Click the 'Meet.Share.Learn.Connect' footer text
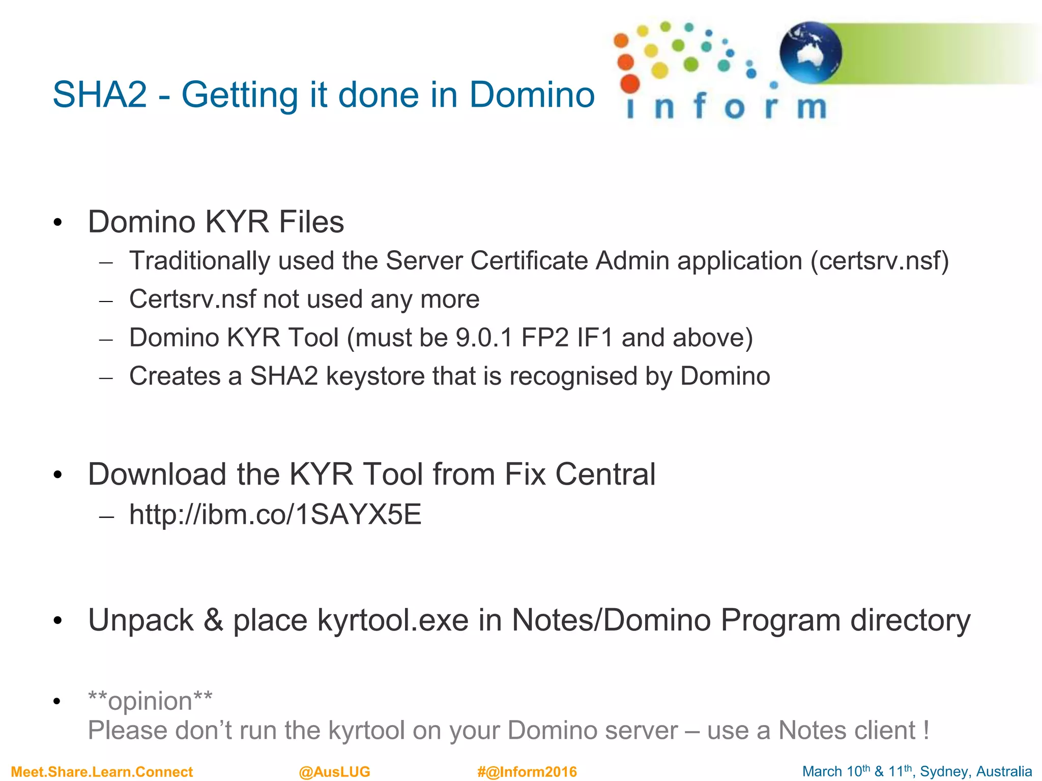The image size is (1042, 781). coord(102,772)
